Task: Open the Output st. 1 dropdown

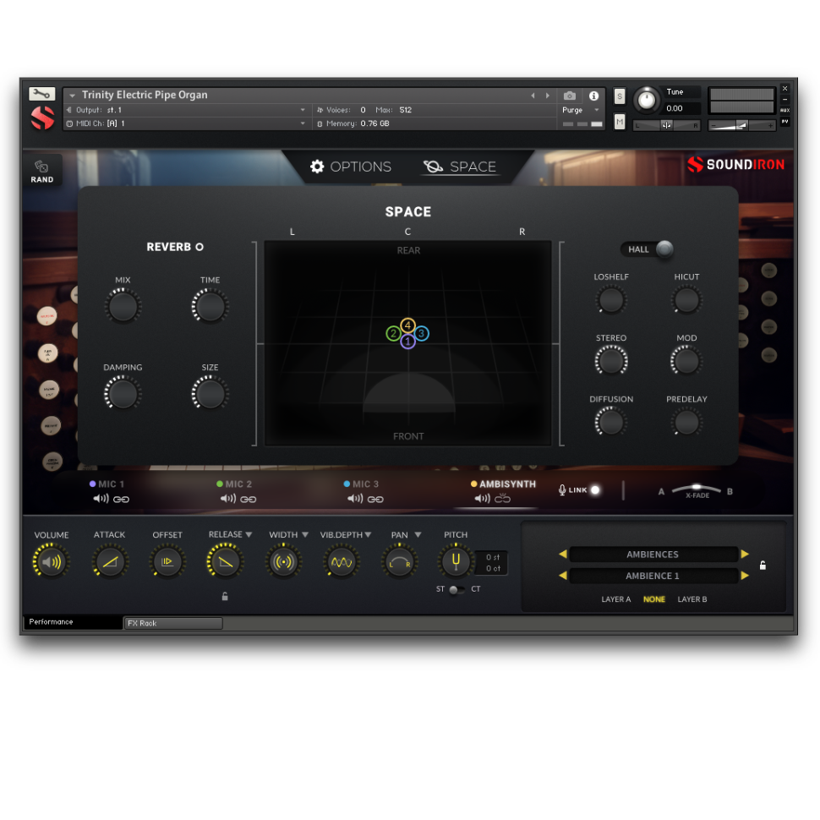Action: coord(303,110)
